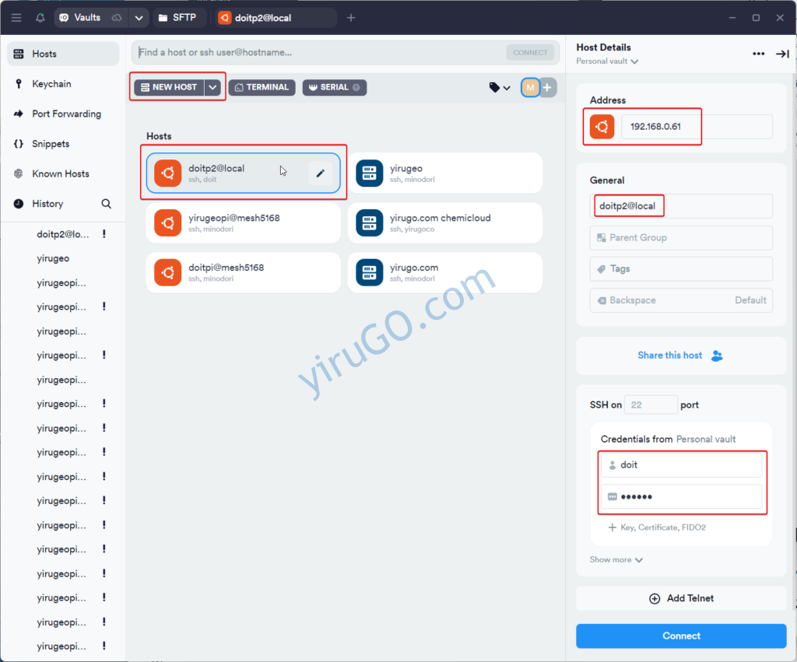Screen dimensions: 797x662
Task: Click the three-dots menu in Host Details
Action: coord(758,54)
